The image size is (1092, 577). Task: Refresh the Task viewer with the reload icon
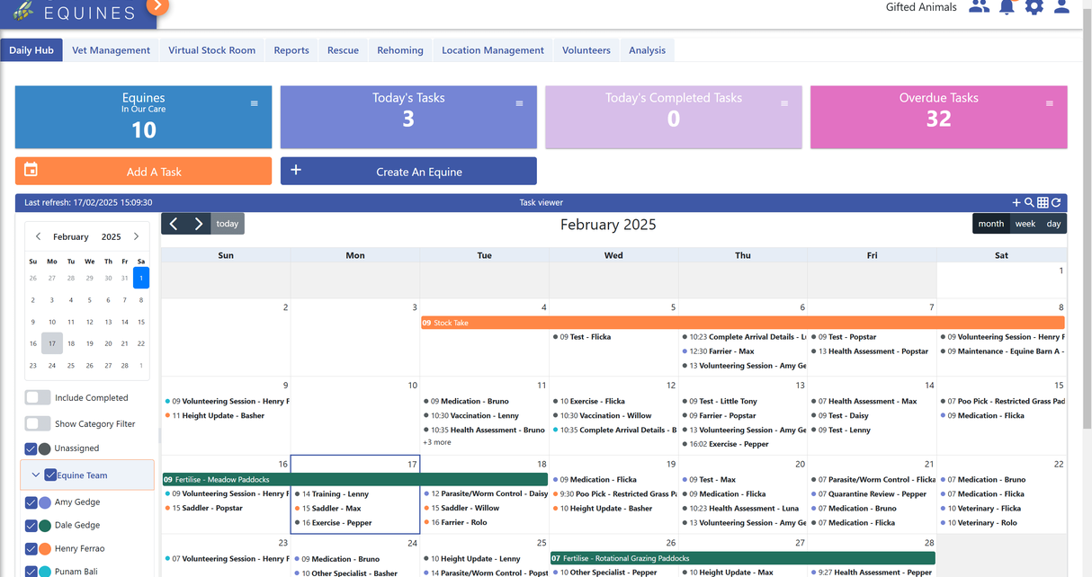1056,203
